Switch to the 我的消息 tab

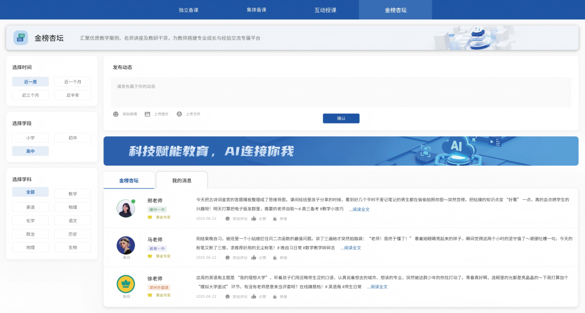pyautogui.click(x=181, y=180)
